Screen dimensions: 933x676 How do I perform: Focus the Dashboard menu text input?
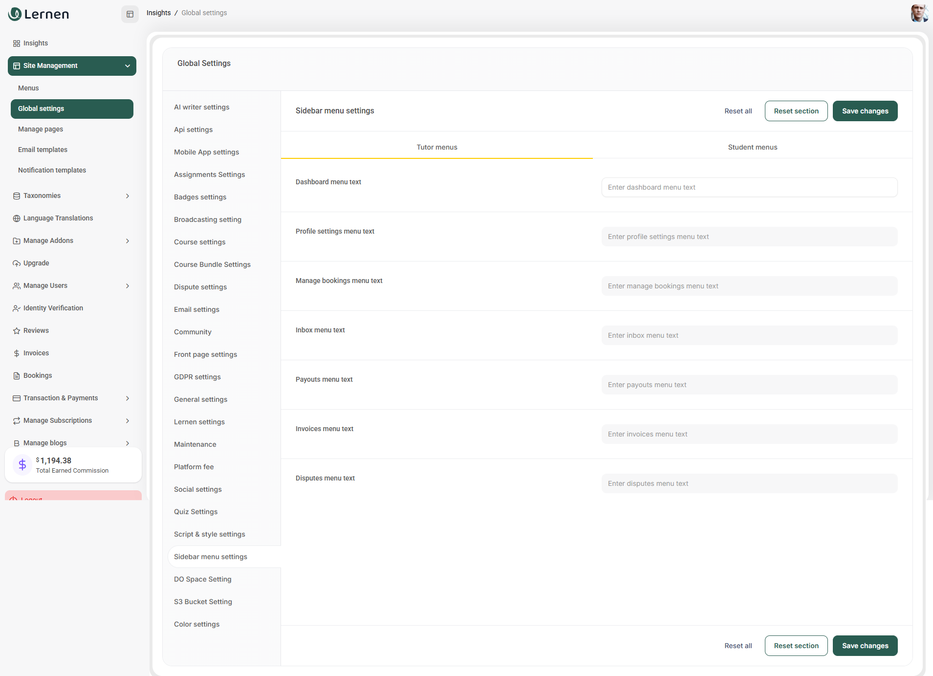click(x=749, y=187)
